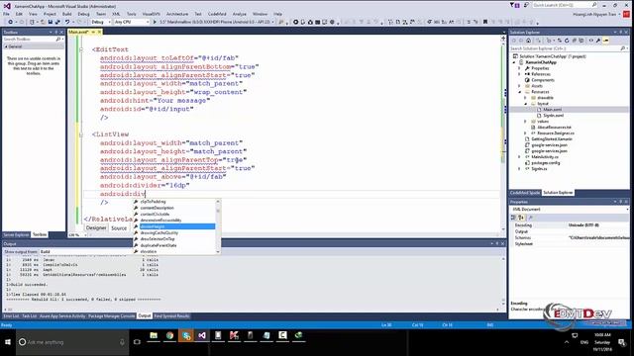634x356 pixels.
Task: Open the Any CPU platform dropdown
Action: coord(132,22)
